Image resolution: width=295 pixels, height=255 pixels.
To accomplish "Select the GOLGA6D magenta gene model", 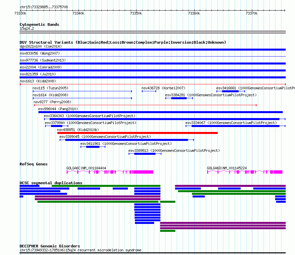I will point(245,172).
